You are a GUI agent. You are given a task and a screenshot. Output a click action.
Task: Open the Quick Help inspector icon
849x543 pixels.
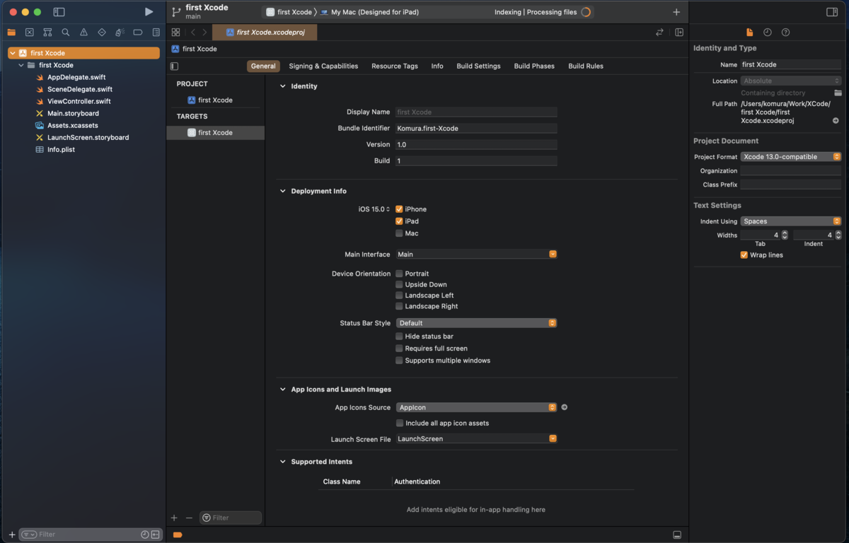tap(785, 33)
